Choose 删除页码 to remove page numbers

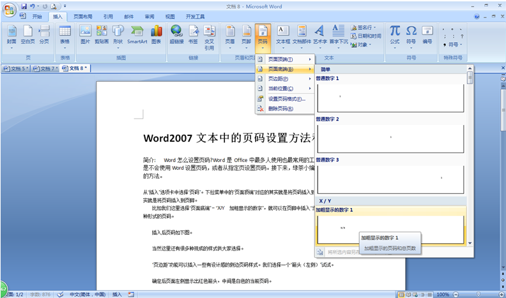click(285, 108)
